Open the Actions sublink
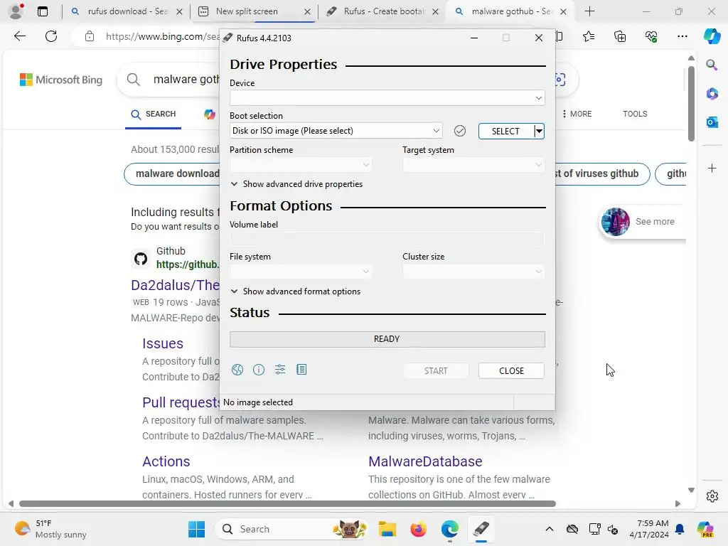Viewport: 728px width, 546px height. click(166, 461)
